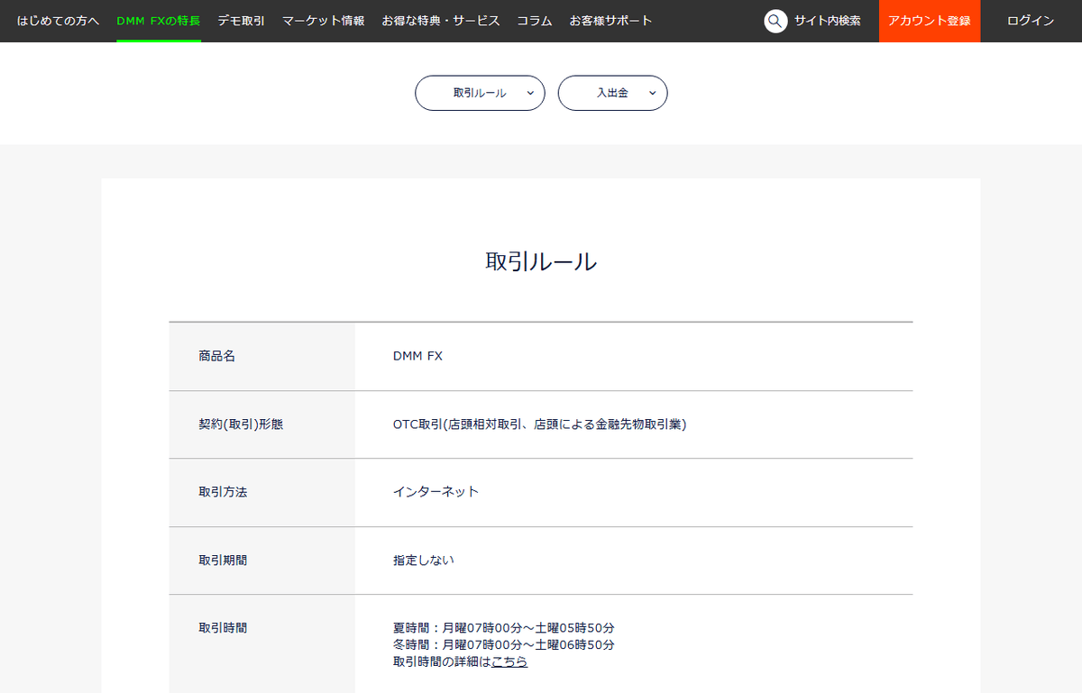Select DMM FXの特長 in navigation

coord(159,20)
